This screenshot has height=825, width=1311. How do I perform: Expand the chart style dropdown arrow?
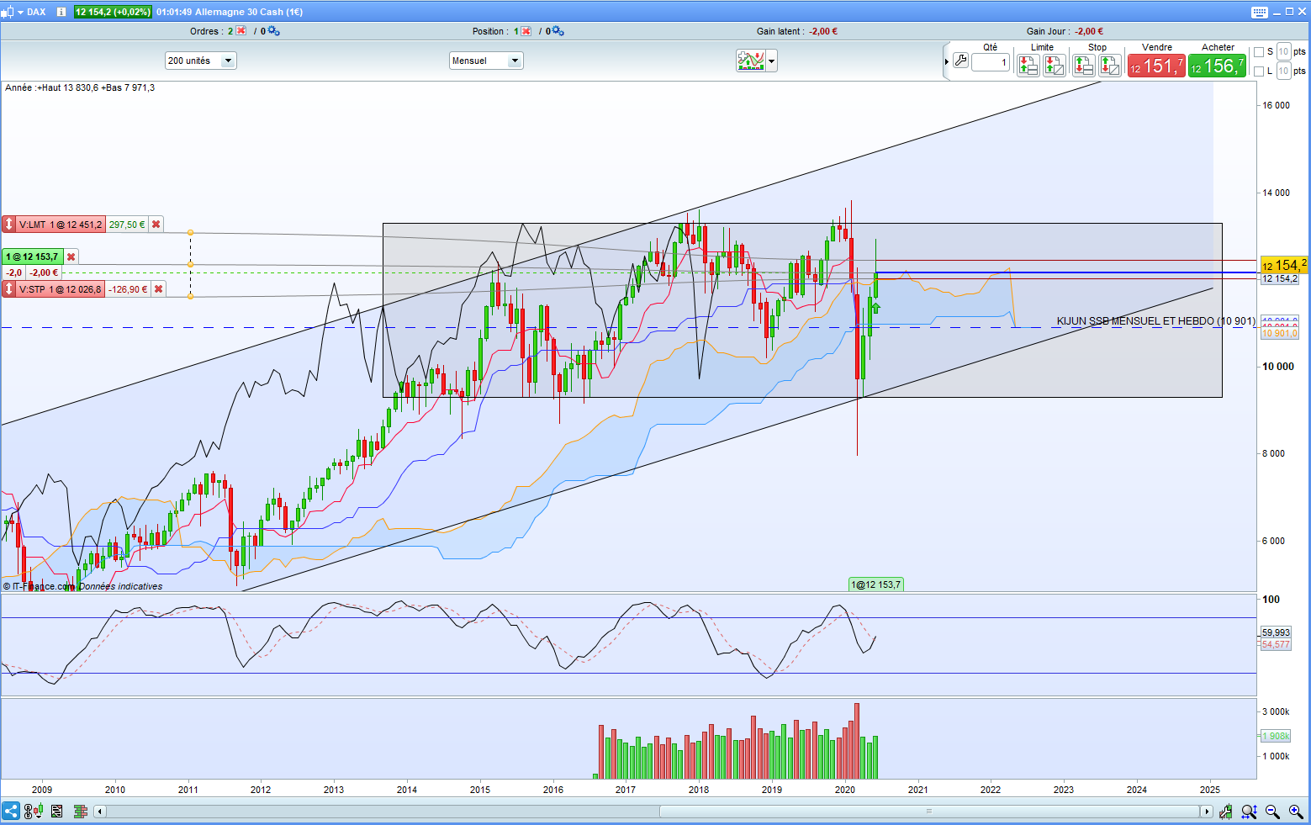pyautogui.click(x=771, y=61)
